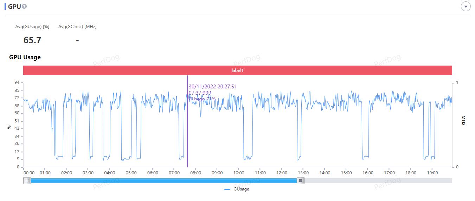The image size is (475, 201).
Task: Click the right handle of time range slider
Action: coord(301,181)
